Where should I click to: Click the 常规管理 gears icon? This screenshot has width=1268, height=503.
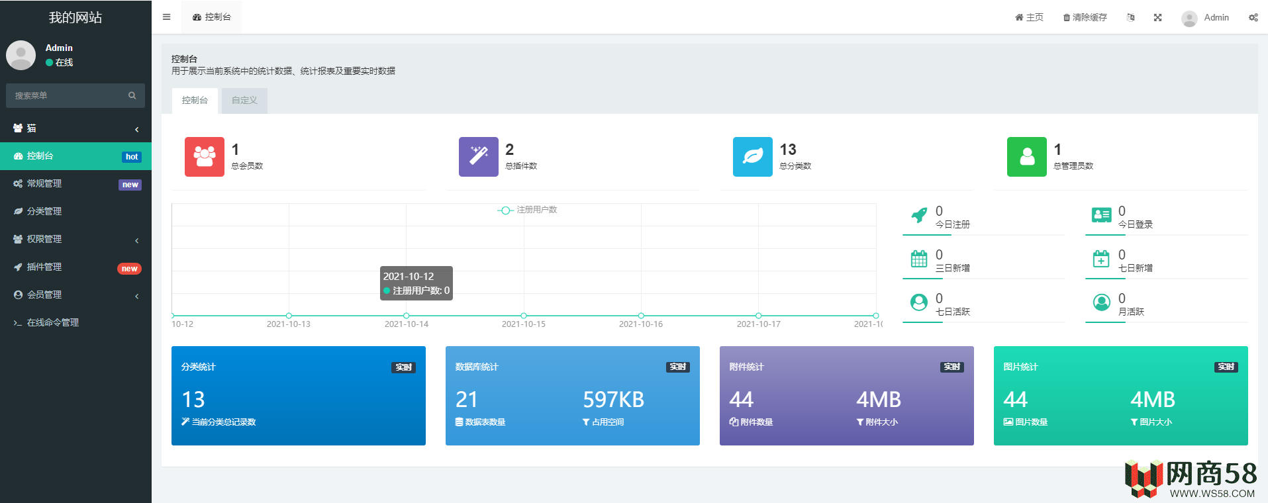pyautogui.click(x=18, y=184)
